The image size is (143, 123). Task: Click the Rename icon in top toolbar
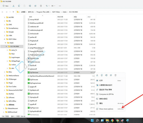[x=30, y=6]
